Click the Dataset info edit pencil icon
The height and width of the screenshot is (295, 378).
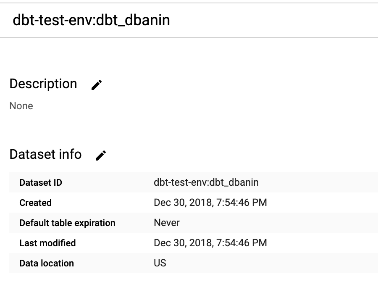(x=101, y=155)
